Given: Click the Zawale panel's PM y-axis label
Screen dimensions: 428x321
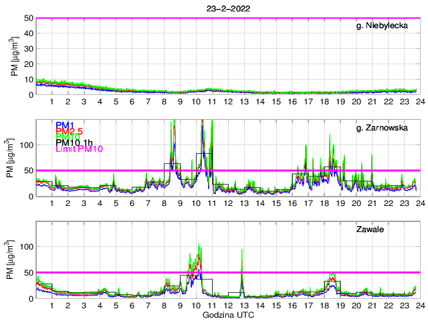Looking at the screenshot, I should pos(14,261).
